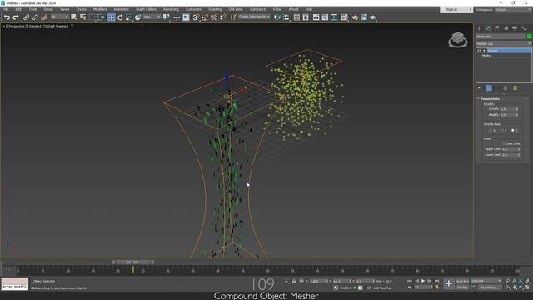Viewport: 533px width, 300px height.
Task: Click the Mirror tool icon
Action: (x=277, y=17)
